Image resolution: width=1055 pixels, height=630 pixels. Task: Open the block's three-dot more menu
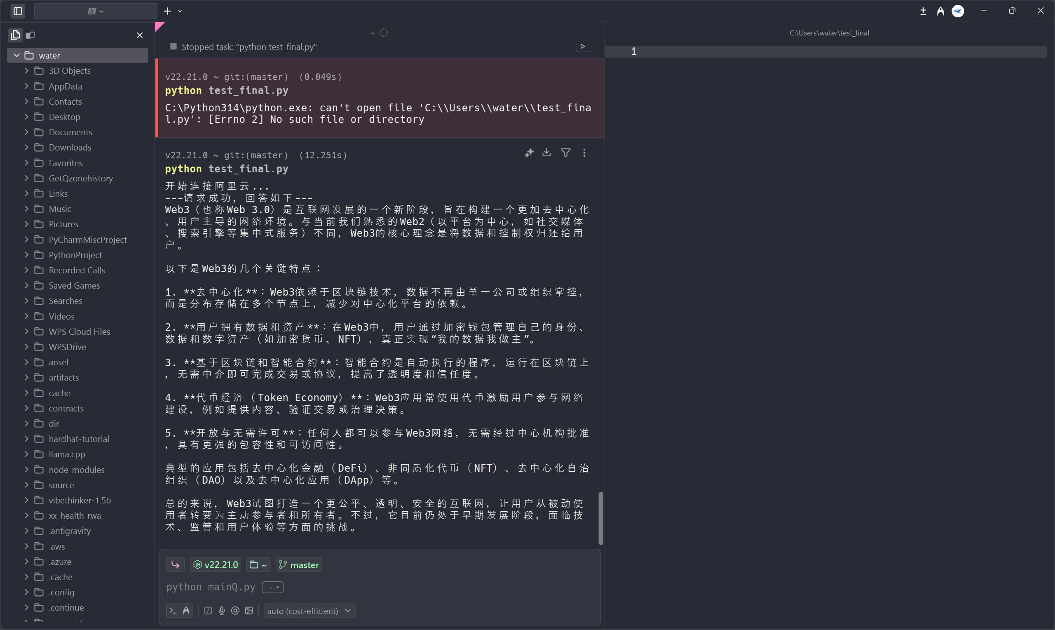tap(584, 153)
